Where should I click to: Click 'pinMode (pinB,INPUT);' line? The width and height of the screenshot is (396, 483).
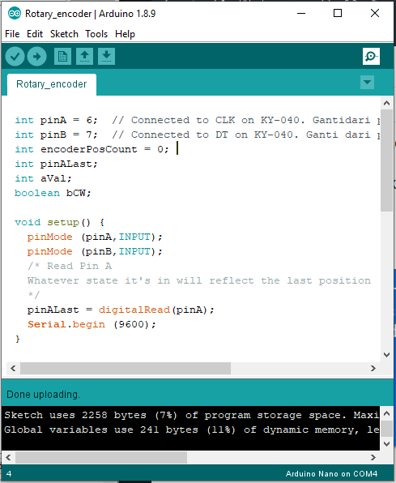[x=95, y=251]
